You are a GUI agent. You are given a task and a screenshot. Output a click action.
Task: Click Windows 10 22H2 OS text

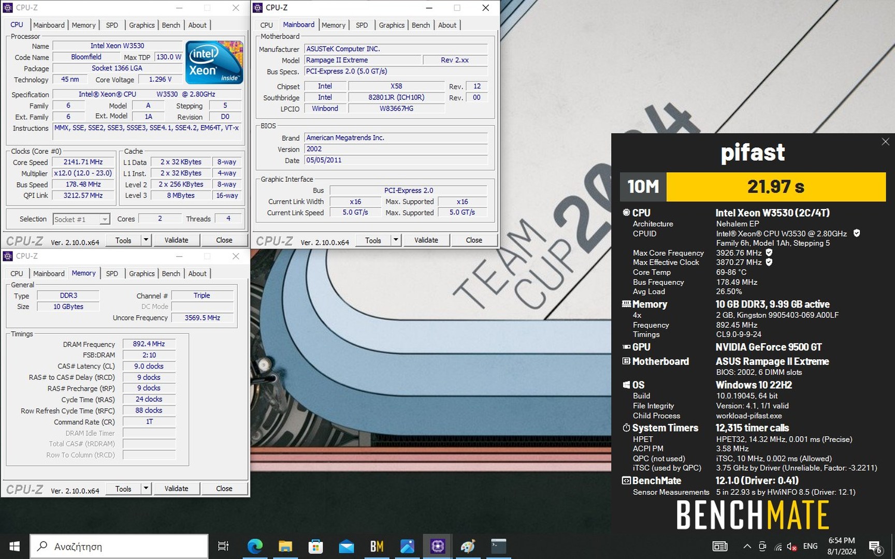click(x=754, y=385)
